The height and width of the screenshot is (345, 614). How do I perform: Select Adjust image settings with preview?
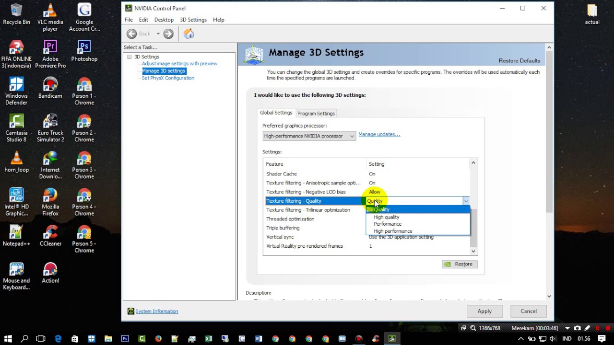coord(179,63)
